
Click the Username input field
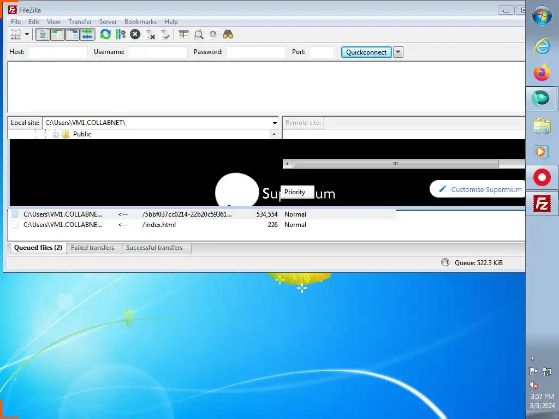[158, 52]
